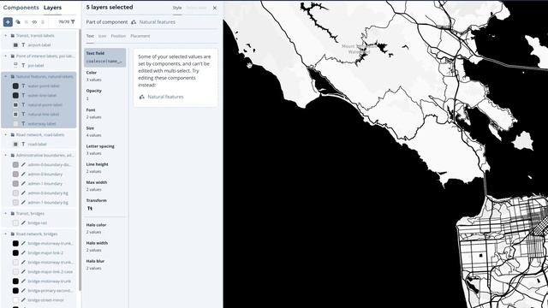
Task: Click the dark swatch of water-line-label layer
Action: pyautogui.click(x=15, y=95)
